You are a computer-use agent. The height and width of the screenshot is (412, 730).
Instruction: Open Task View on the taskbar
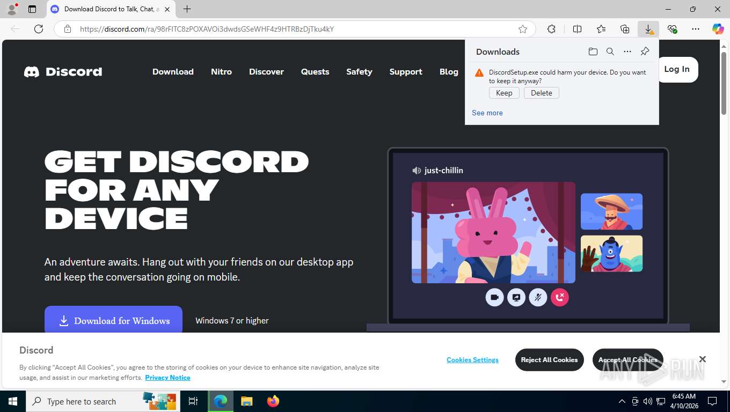point(193,401)
